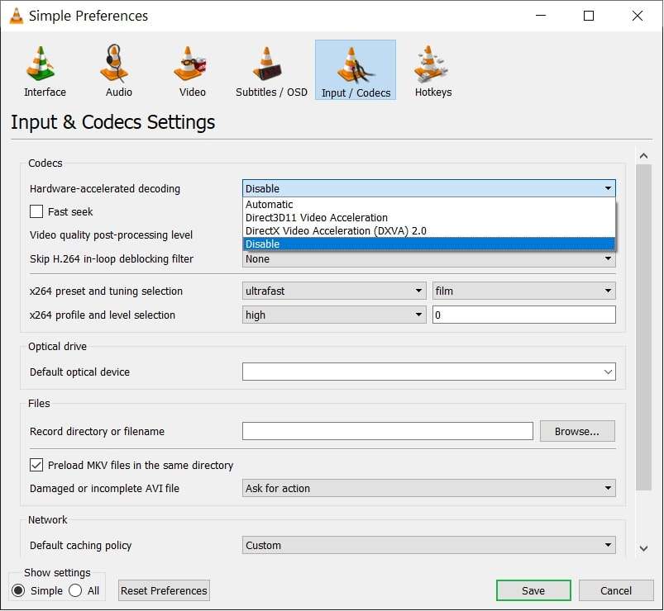
Task: Choose Automatic in decoding list
Action: tap(428, 204)
